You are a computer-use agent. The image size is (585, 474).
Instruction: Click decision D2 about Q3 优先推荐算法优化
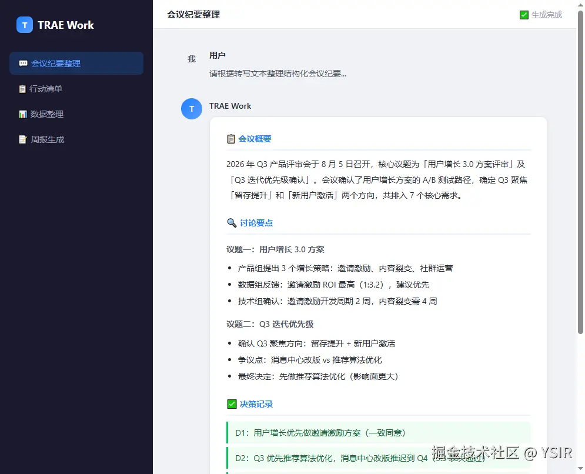pos(378,458)
